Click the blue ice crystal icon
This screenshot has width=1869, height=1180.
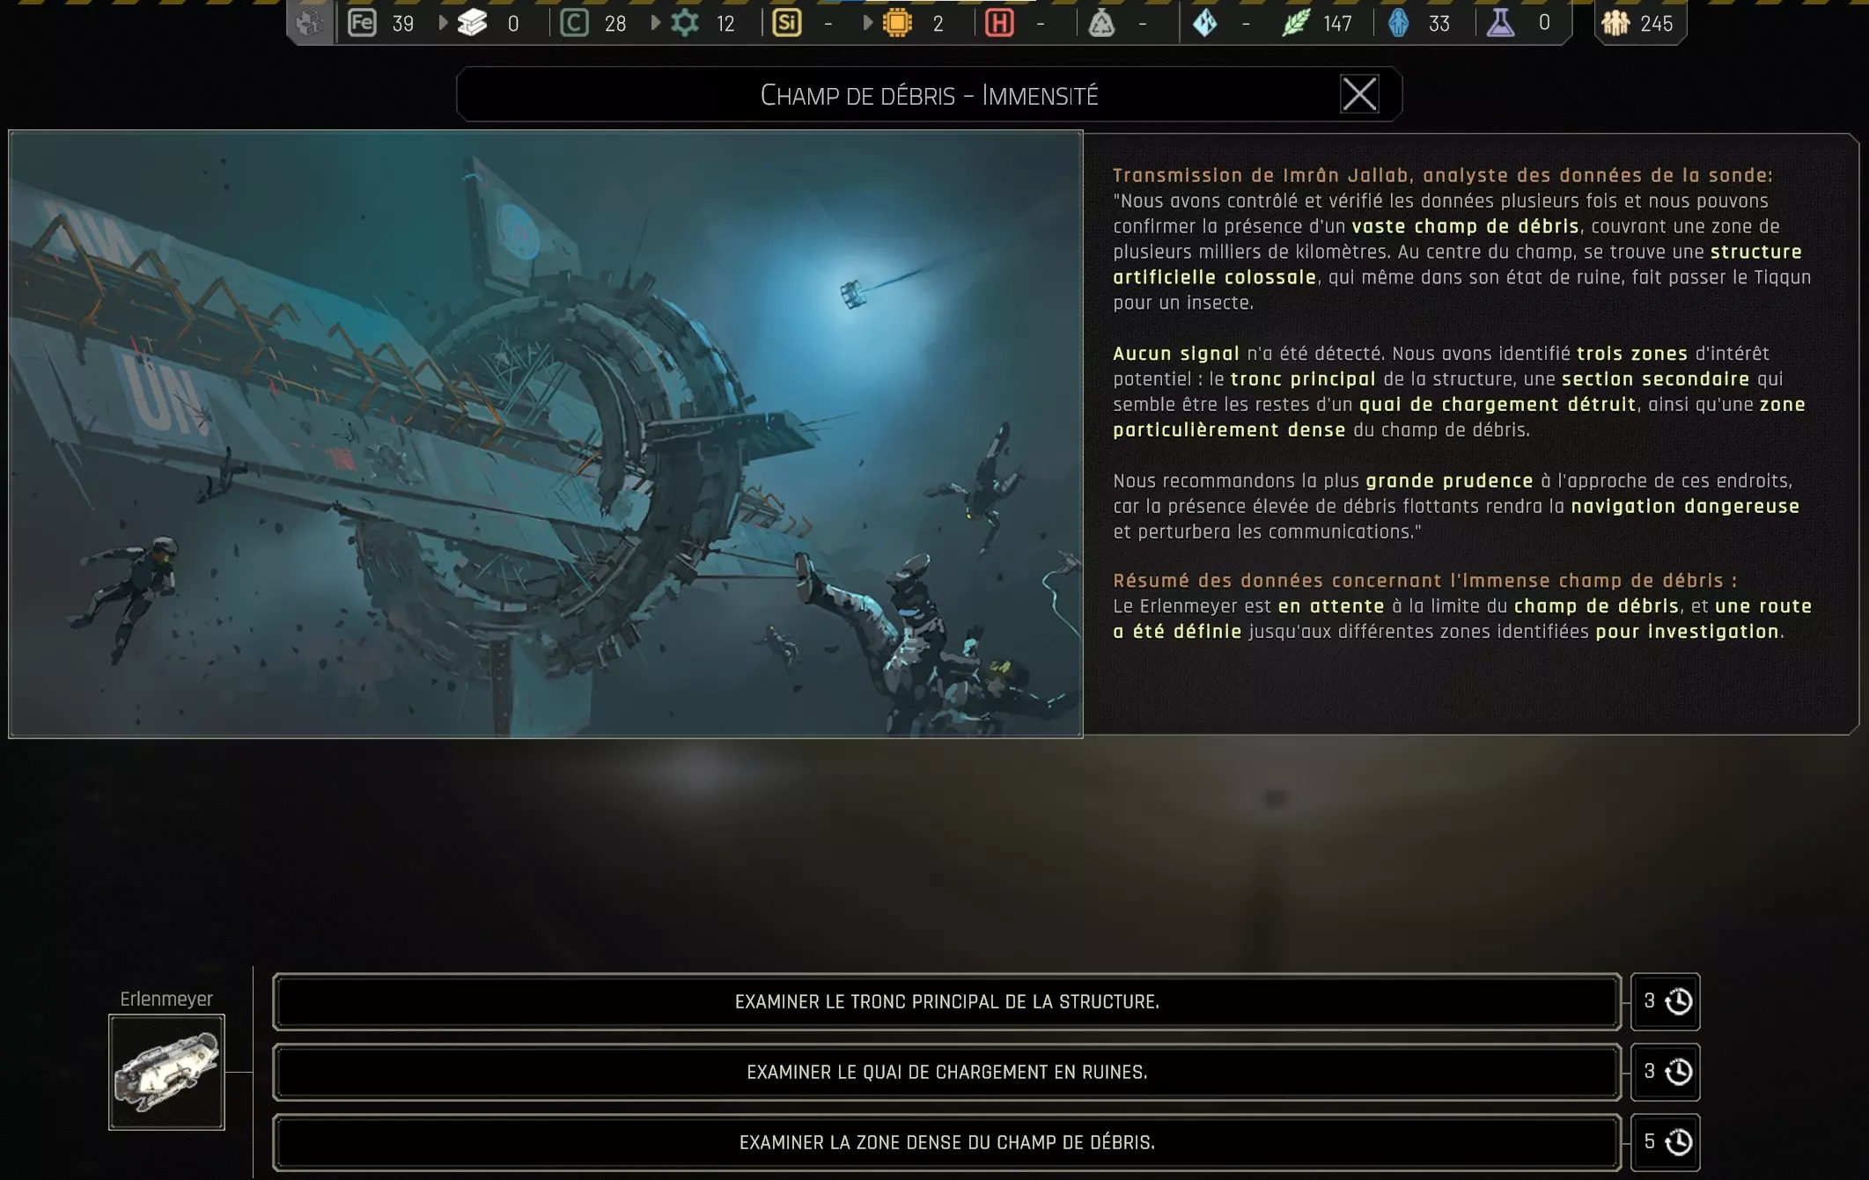point(1205,23)
